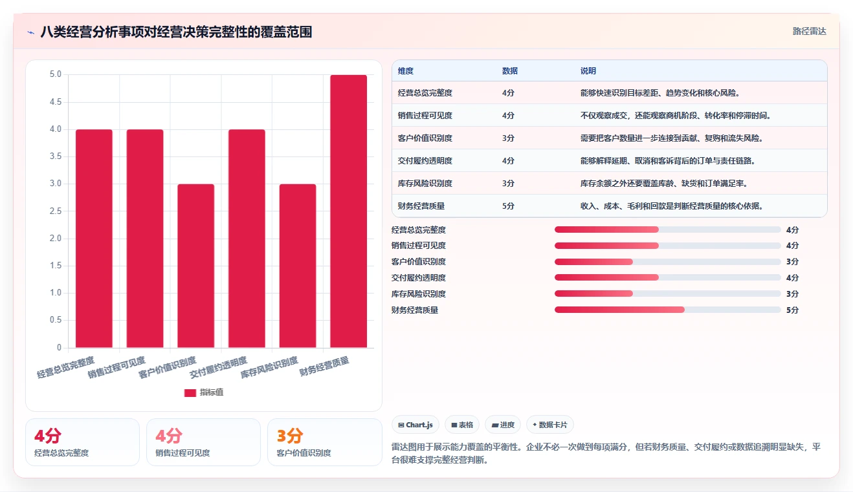Click the 销售过程可见度 bar in the chart
This screenshot has height=492, width=853.
pos(145,239)
